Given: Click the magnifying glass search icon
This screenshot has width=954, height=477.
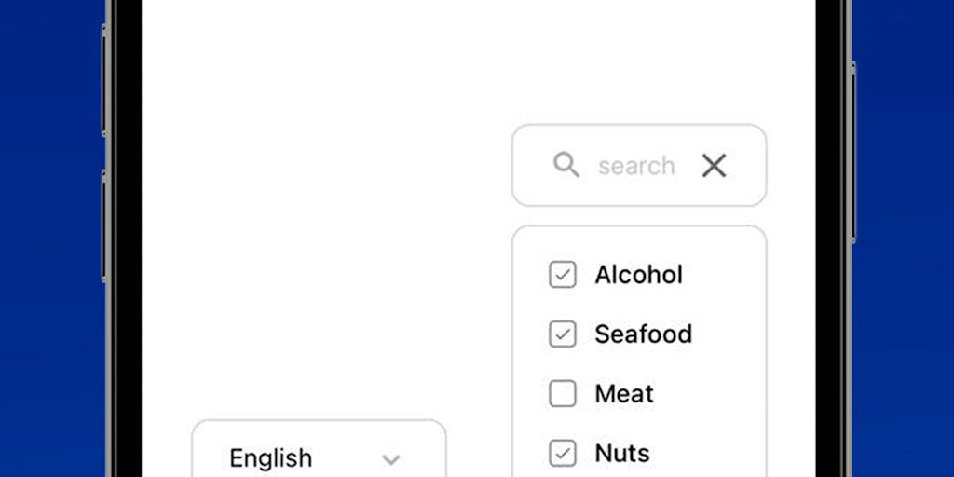Looking at the screenshot, I should (566, 165).
